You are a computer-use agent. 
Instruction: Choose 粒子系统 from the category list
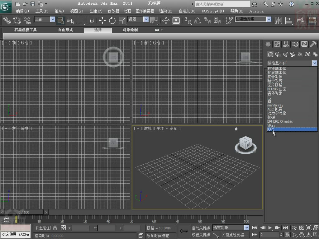[292, 81]
